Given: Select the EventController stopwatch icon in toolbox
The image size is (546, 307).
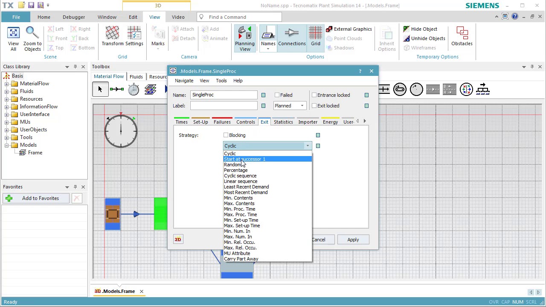Looking at the screenshot, I should (x=134, y=89).
